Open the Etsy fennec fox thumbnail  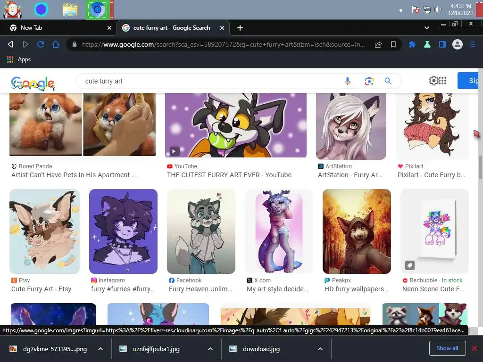click(x=44, y=231)
